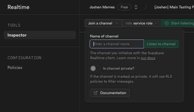Focus the Enter a channel name field

(117, 44)
